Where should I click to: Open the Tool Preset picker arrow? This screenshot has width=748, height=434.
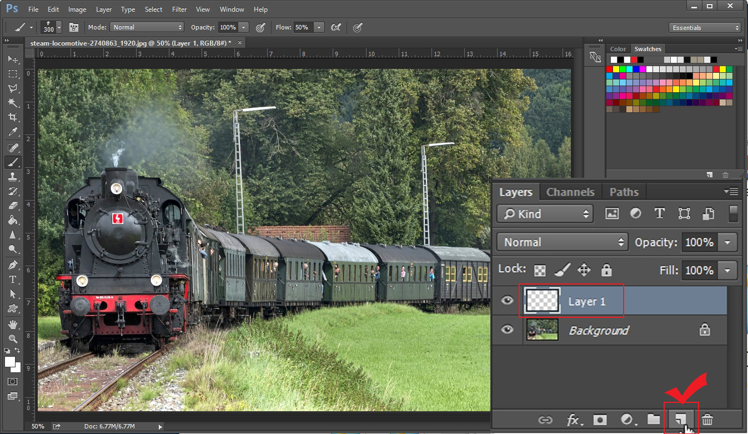click(31, 27)
